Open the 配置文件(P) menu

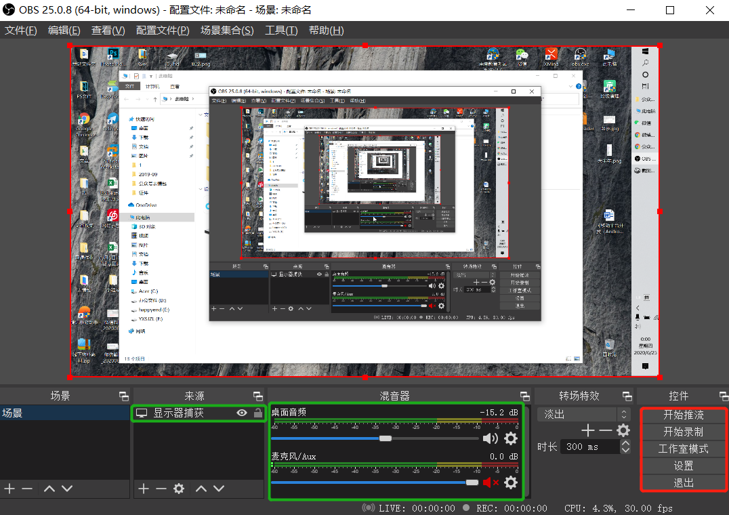[x=163, y=30]
